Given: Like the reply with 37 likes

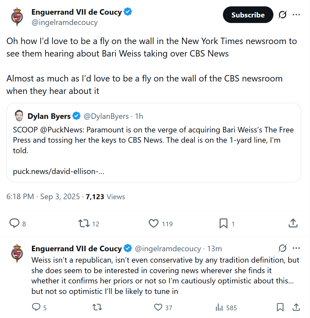Looking at the screenshot, I should (158, 307).
